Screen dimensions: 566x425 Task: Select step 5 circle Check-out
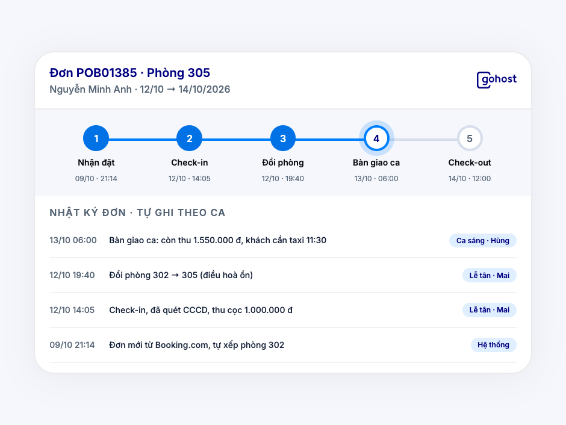[470, 138]
